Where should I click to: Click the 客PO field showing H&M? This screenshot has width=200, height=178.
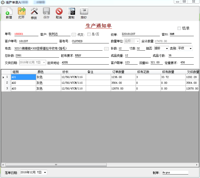(182, 34)
